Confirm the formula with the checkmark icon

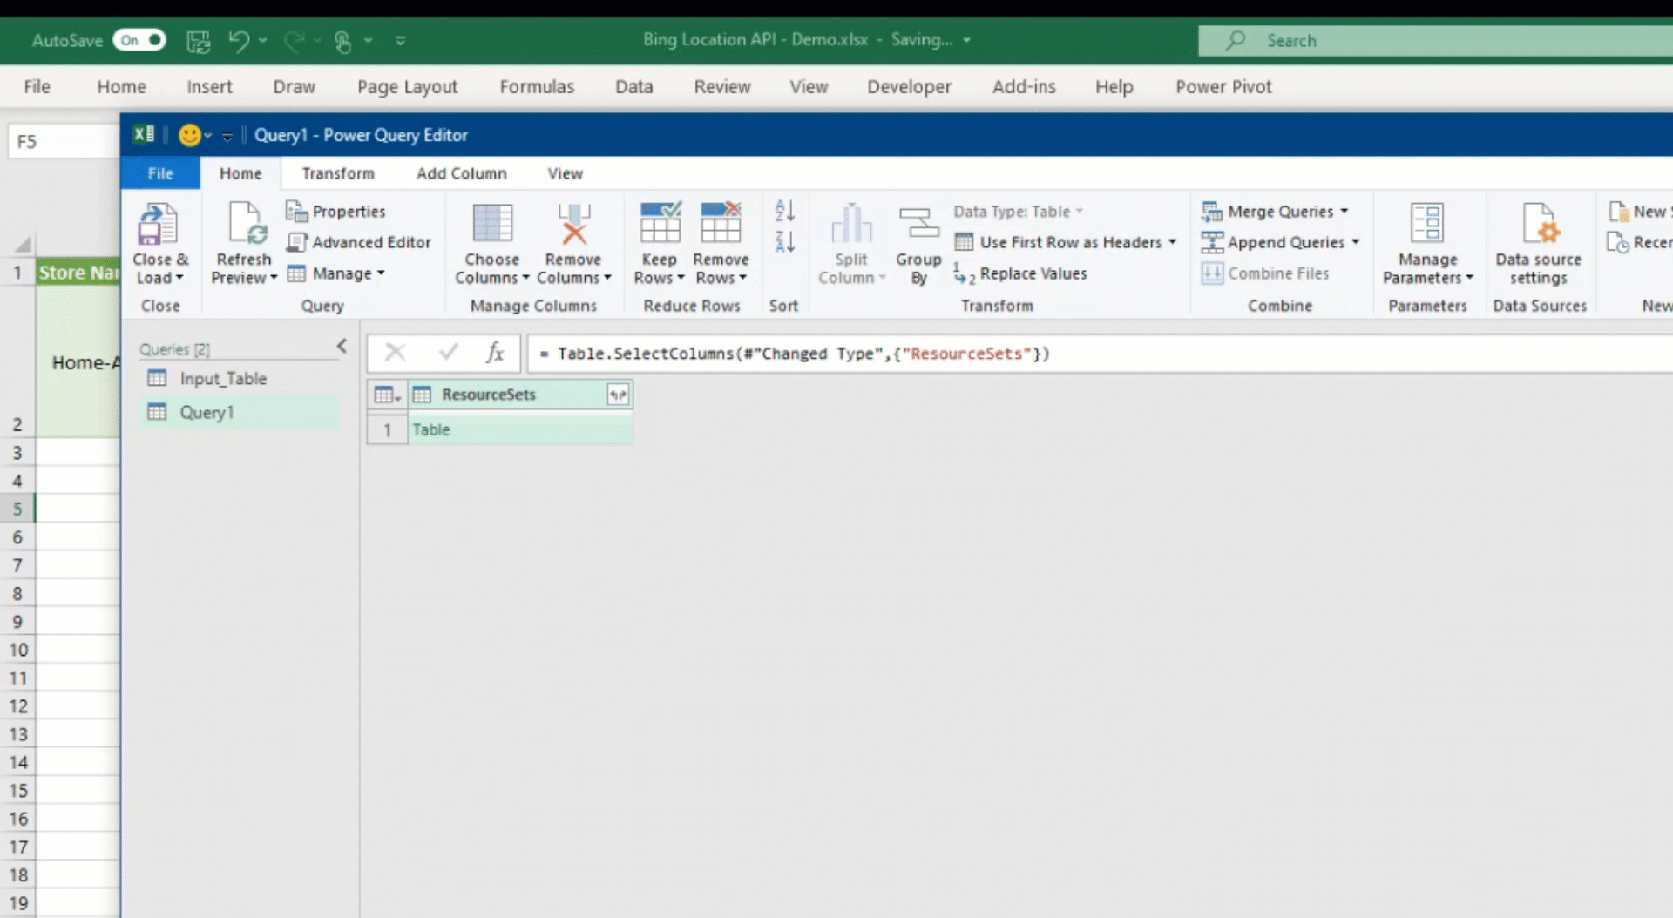click(448, 352)
